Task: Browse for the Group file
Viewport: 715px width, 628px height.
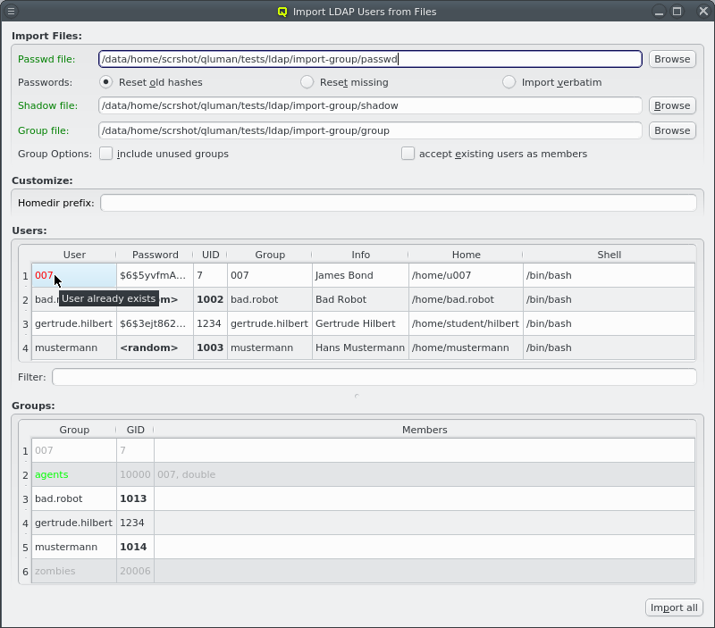Action: point(671,130)
